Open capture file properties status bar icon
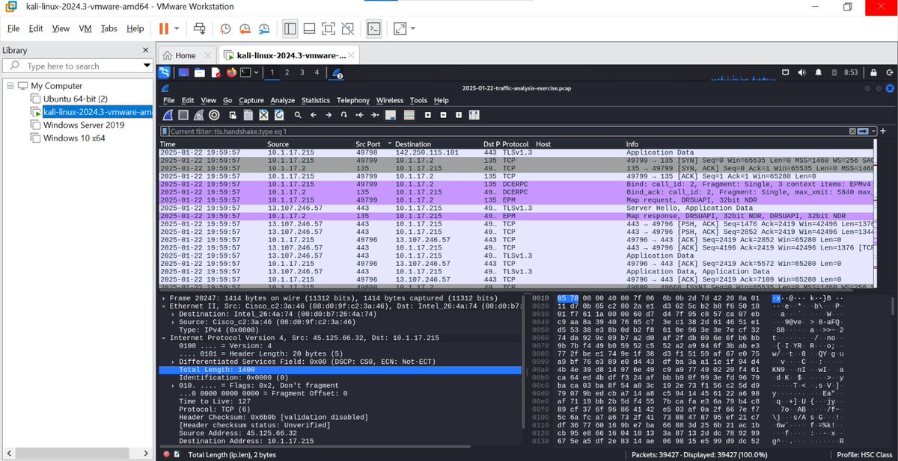898x461 pixels. pyautogui.click(x=177, y=454)
